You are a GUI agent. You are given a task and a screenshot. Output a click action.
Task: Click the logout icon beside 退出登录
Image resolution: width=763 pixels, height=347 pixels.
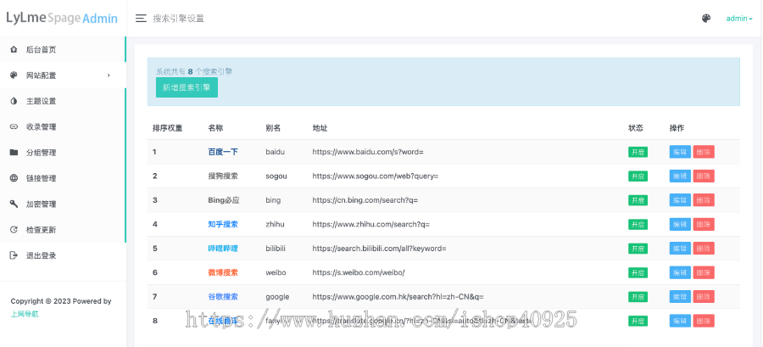coord(14,255)
